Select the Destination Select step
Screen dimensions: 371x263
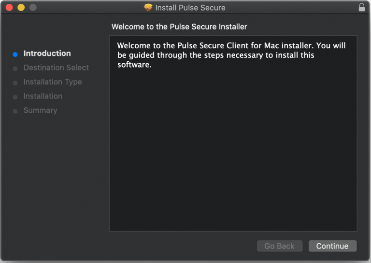coord(56,68)
